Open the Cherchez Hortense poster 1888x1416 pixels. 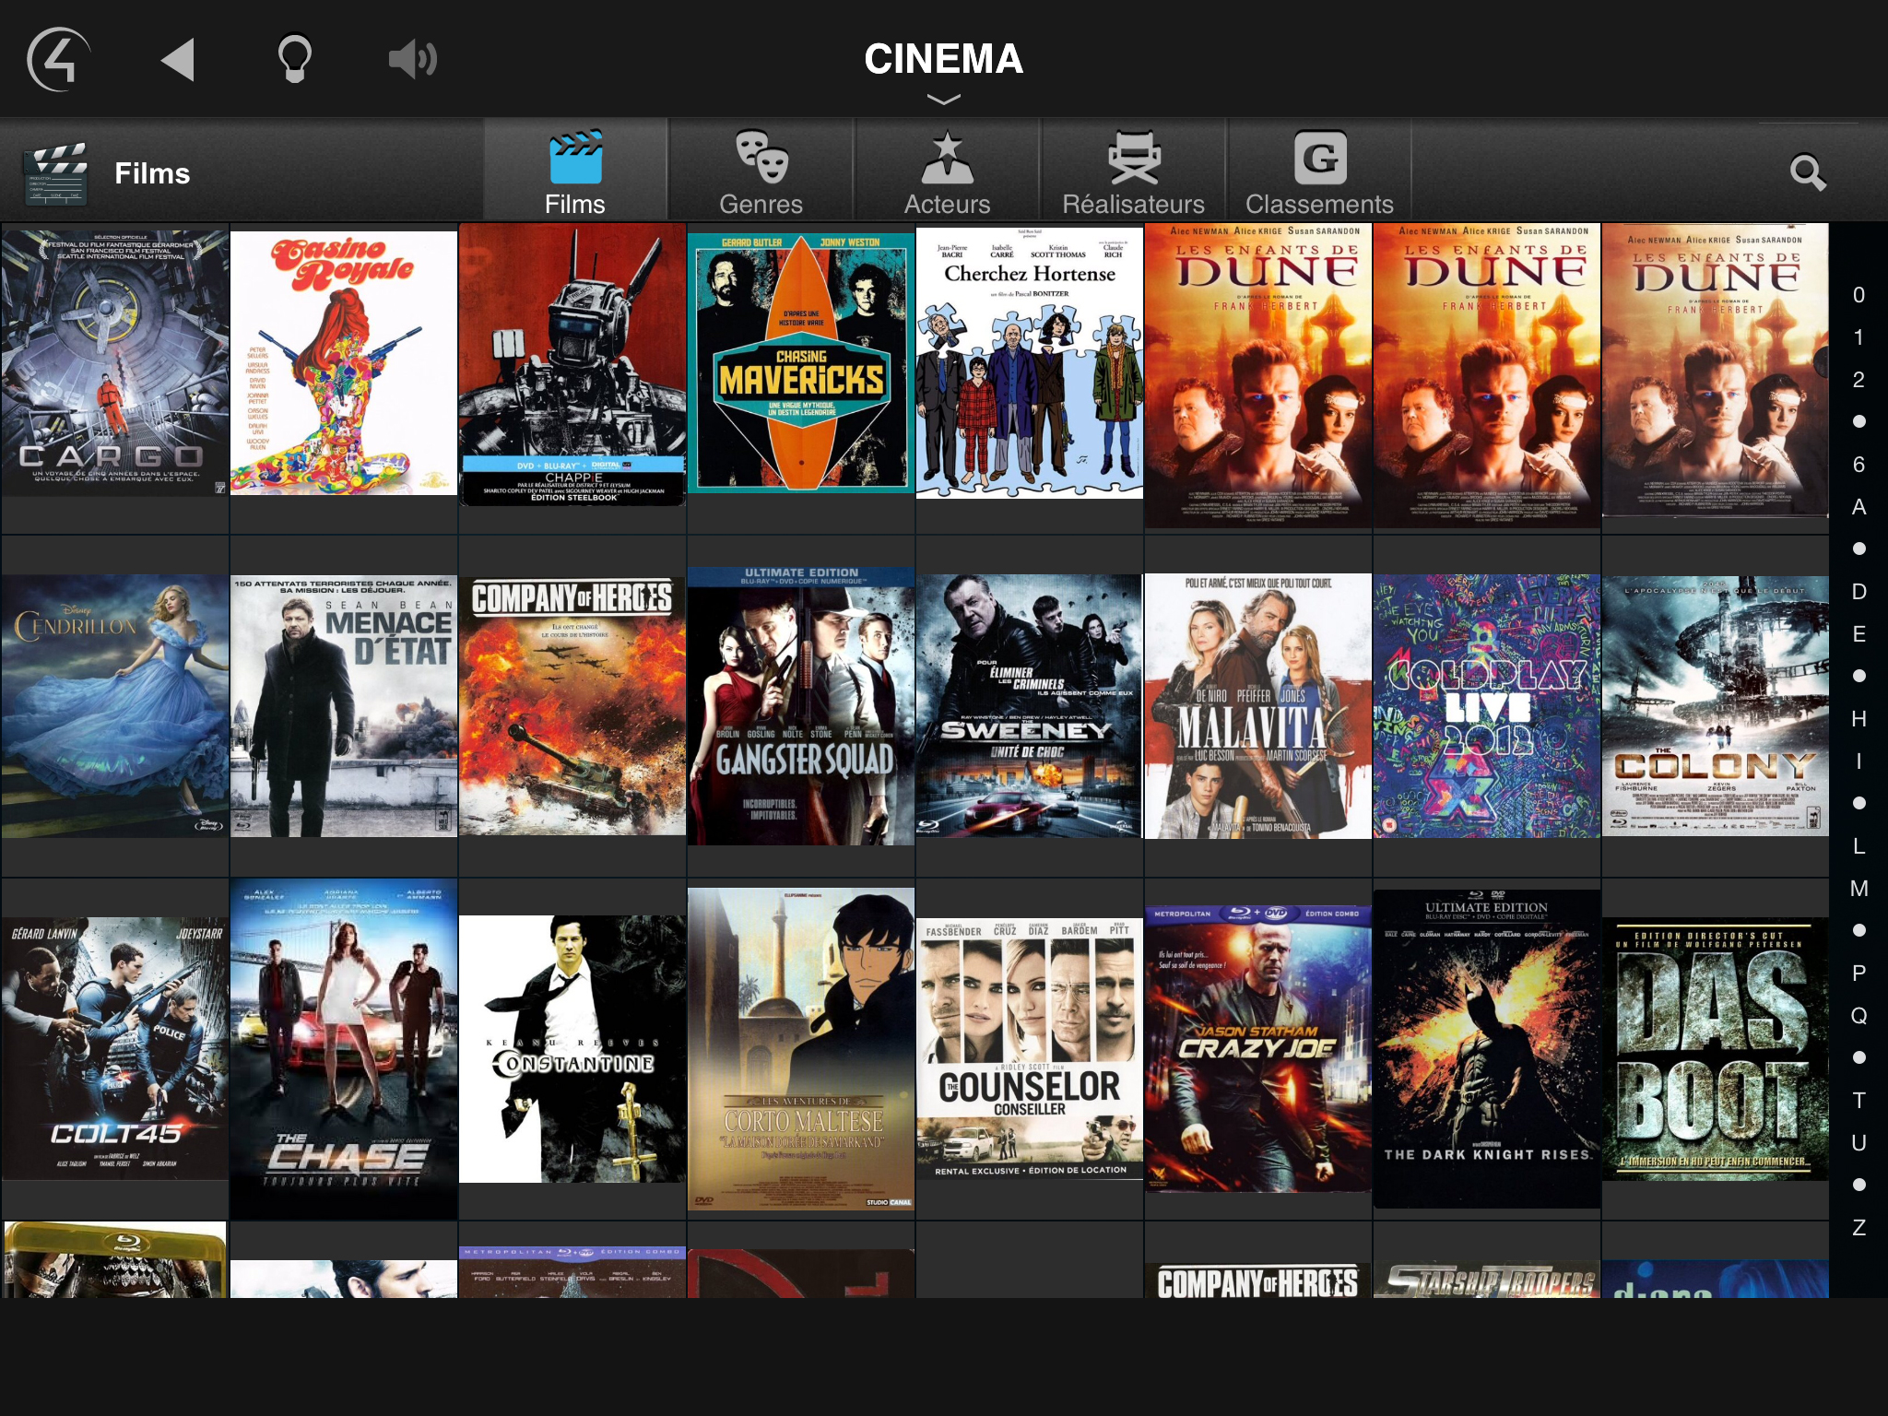click(x=1030, y=363)
